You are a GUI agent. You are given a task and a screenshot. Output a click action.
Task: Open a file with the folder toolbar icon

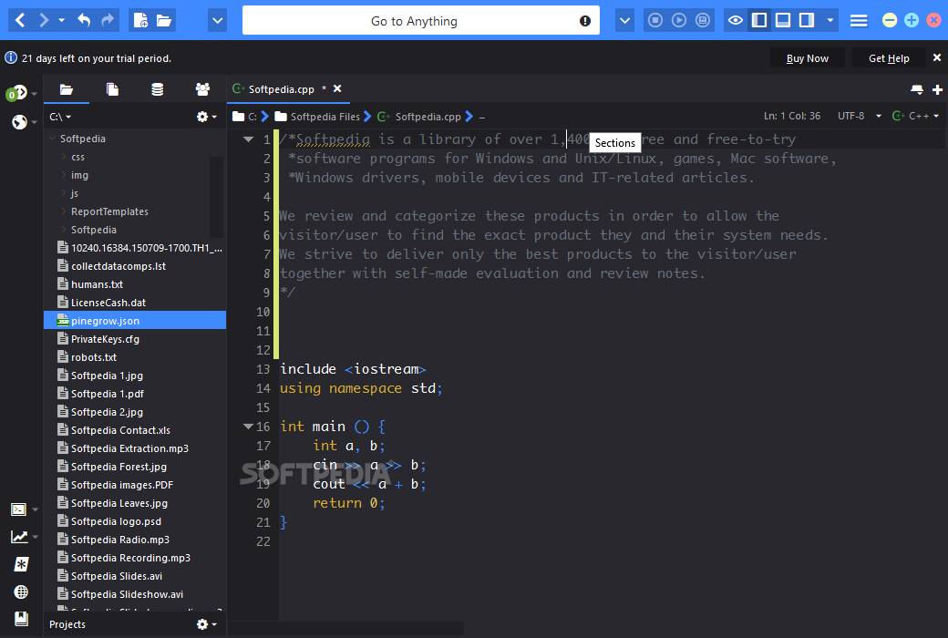(x=164, y=21)
